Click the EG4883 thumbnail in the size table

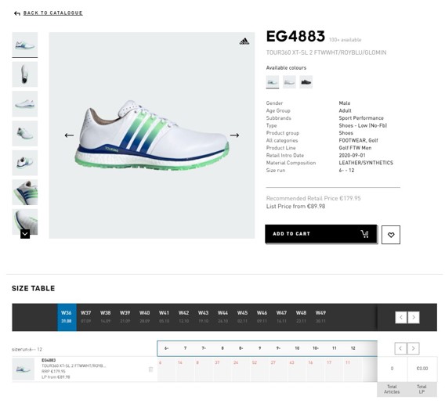click(x=24, y=369)
